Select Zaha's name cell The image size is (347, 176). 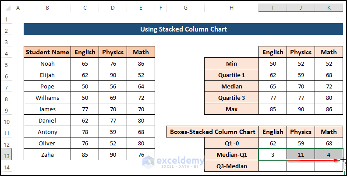47,155
